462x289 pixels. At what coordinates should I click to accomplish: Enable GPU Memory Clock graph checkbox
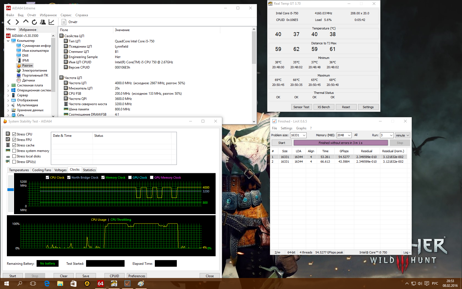(x=152, y=178)
